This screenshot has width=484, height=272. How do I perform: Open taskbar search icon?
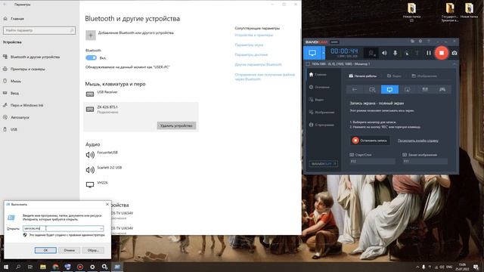(x=18, y=267)
